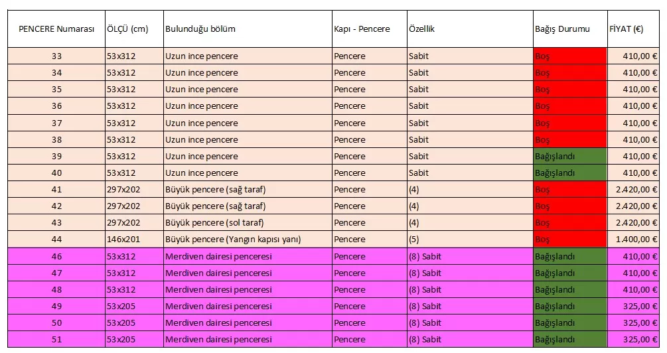Click 'Büyük pencere (Yangın kapısı yanı)' cell
The width and height of the screenshot is (667, 353).
(233, 240)
